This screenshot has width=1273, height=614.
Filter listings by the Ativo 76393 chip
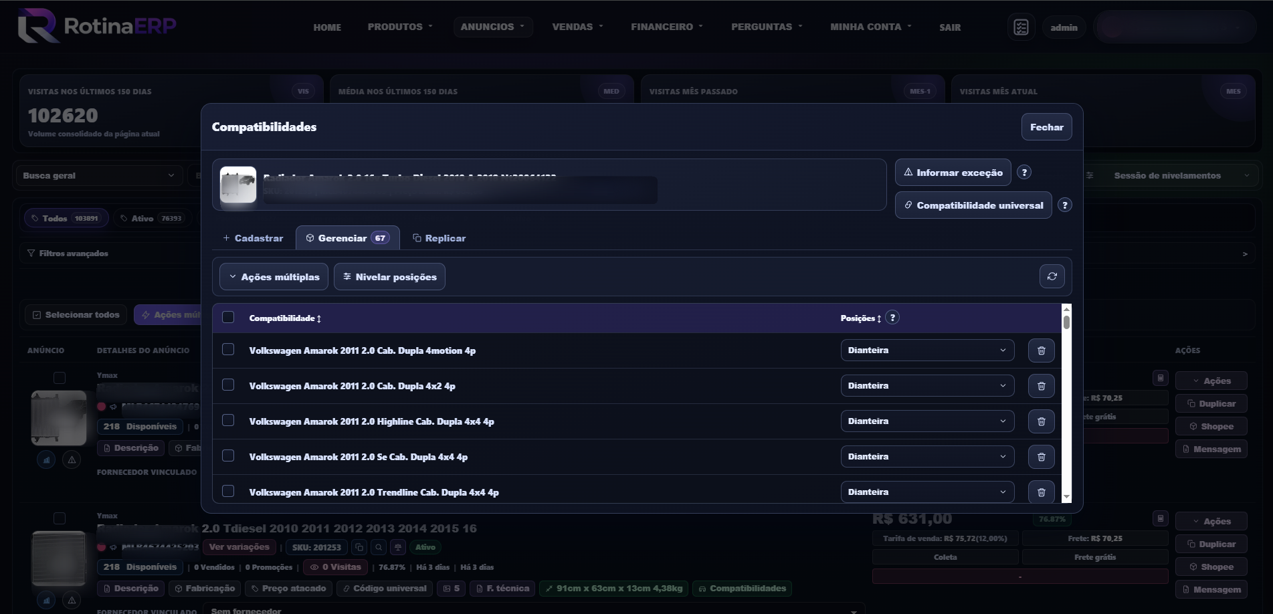pos(152,219)
